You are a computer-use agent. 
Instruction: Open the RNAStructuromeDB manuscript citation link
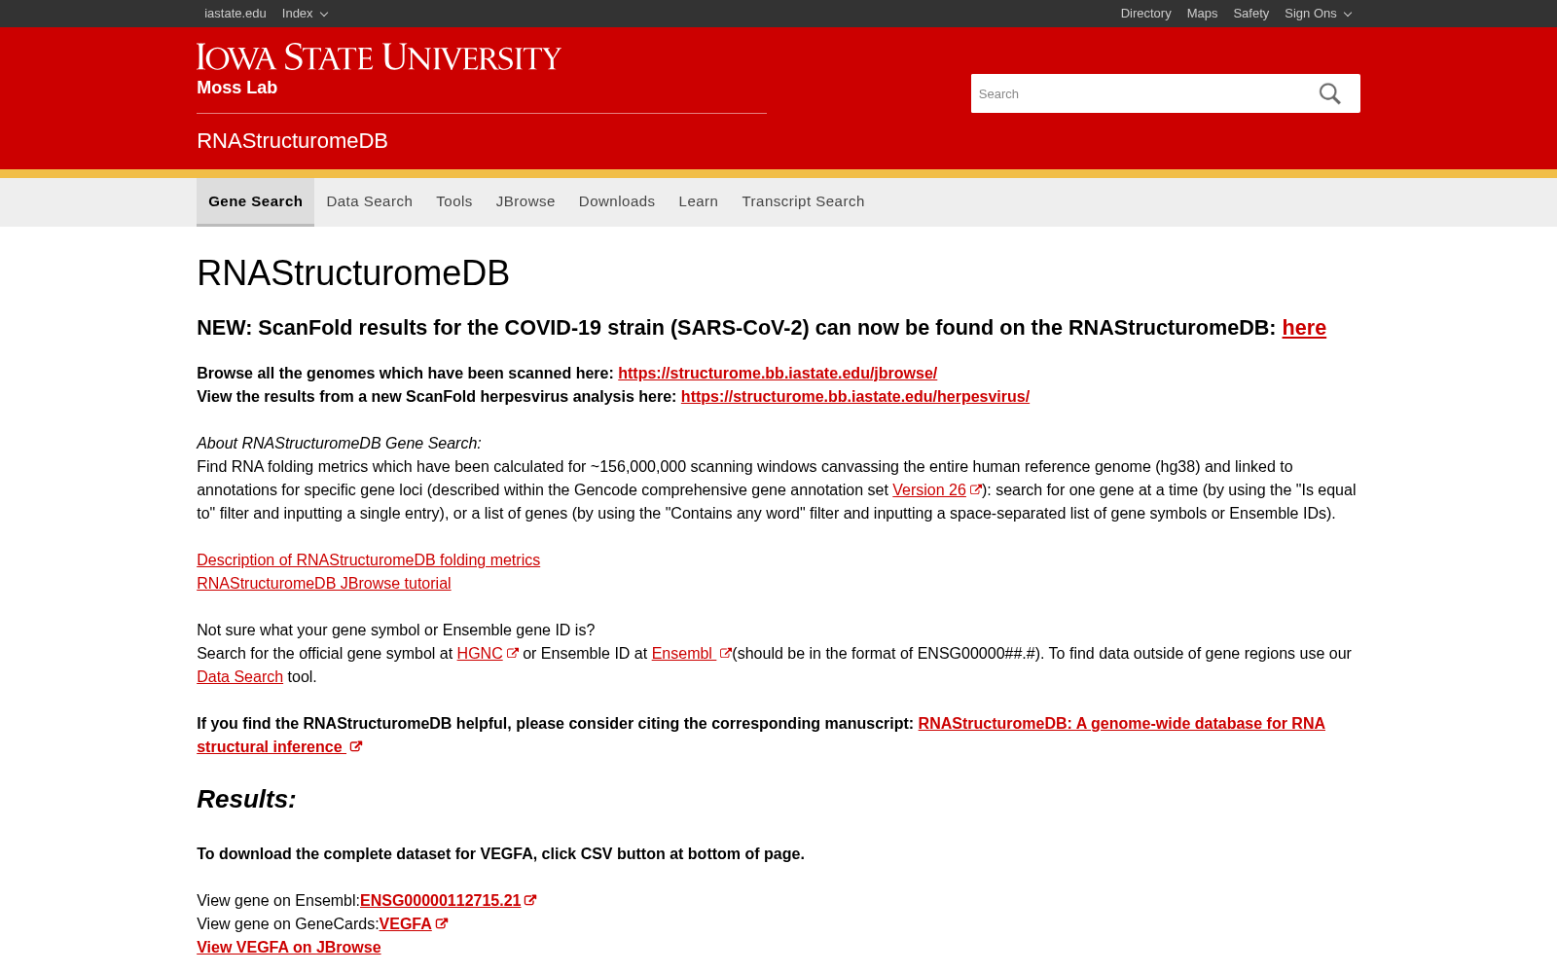pyautogui.click(x=1121, y=724)
